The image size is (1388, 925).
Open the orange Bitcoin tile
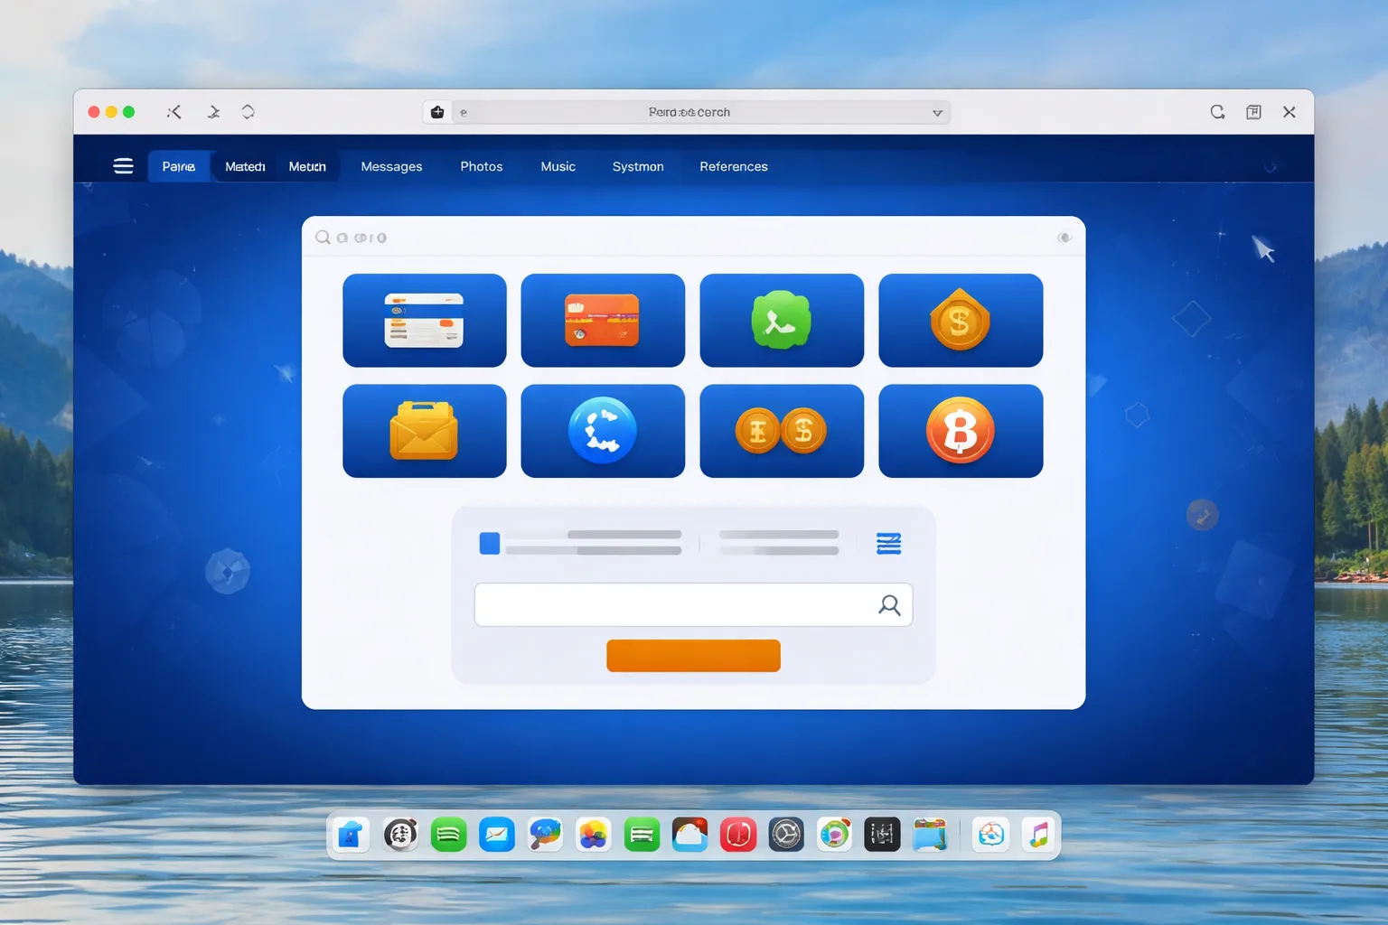pos(961,431)
